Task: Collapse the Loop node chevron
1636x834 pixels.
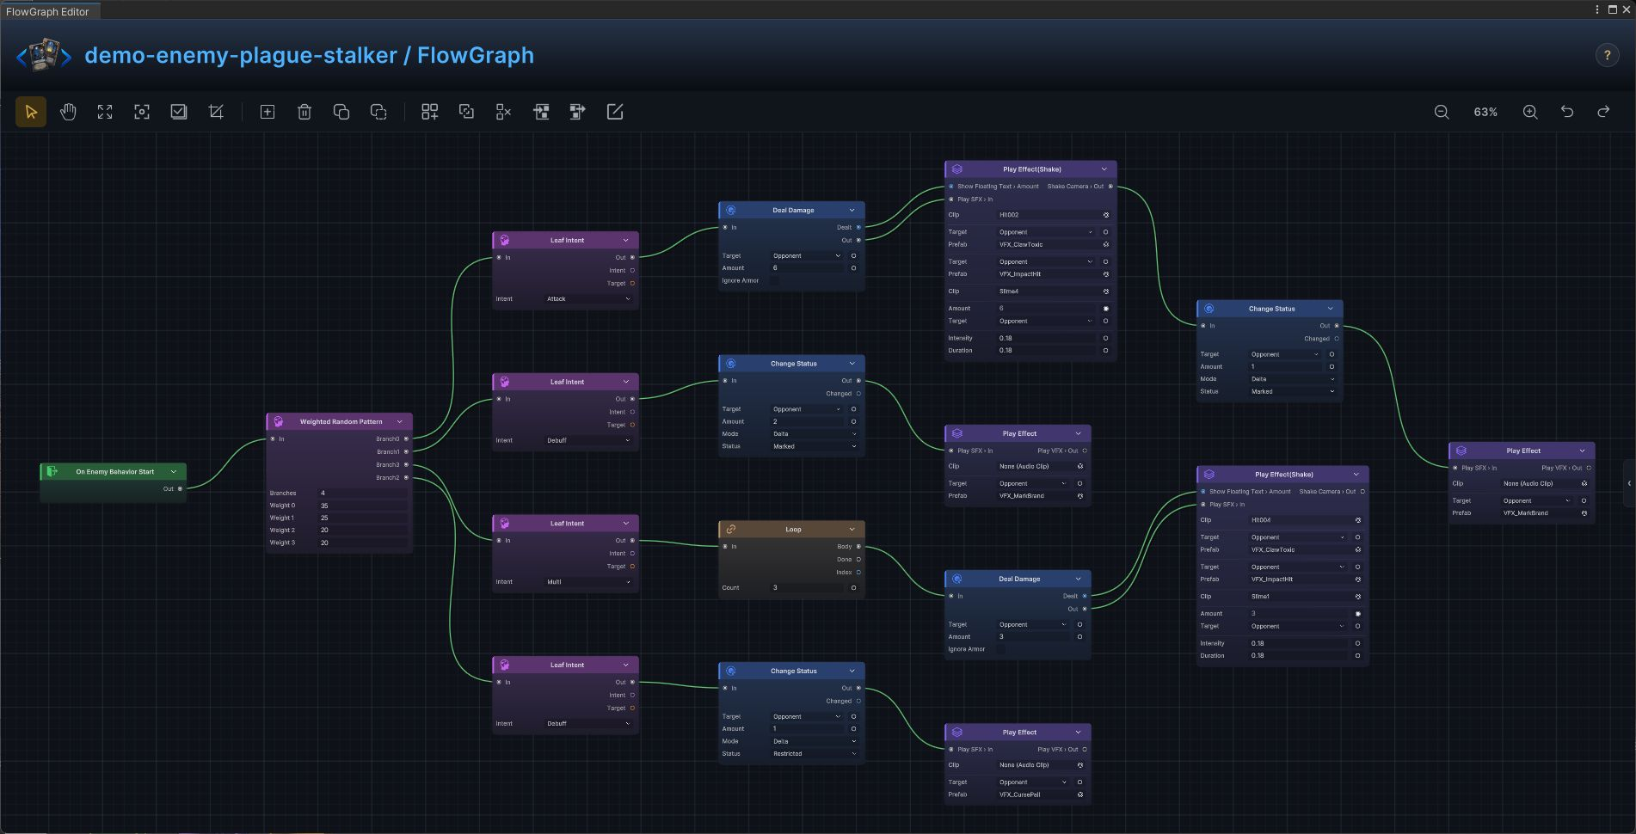Action: [852, 530]
